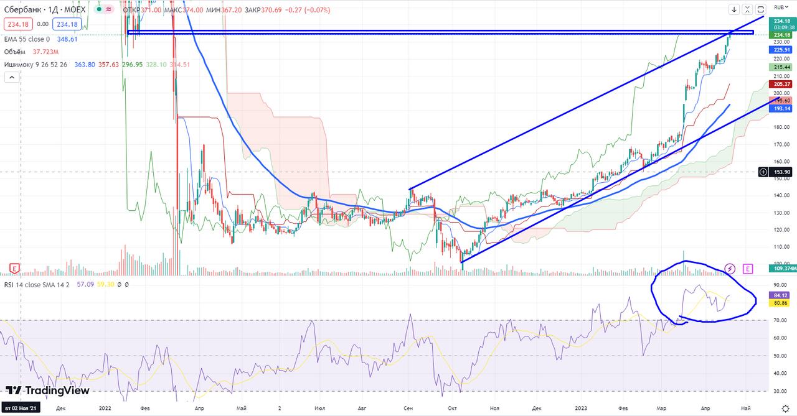
Task: Open the chart settings gear icon
Action: [785, 408]
